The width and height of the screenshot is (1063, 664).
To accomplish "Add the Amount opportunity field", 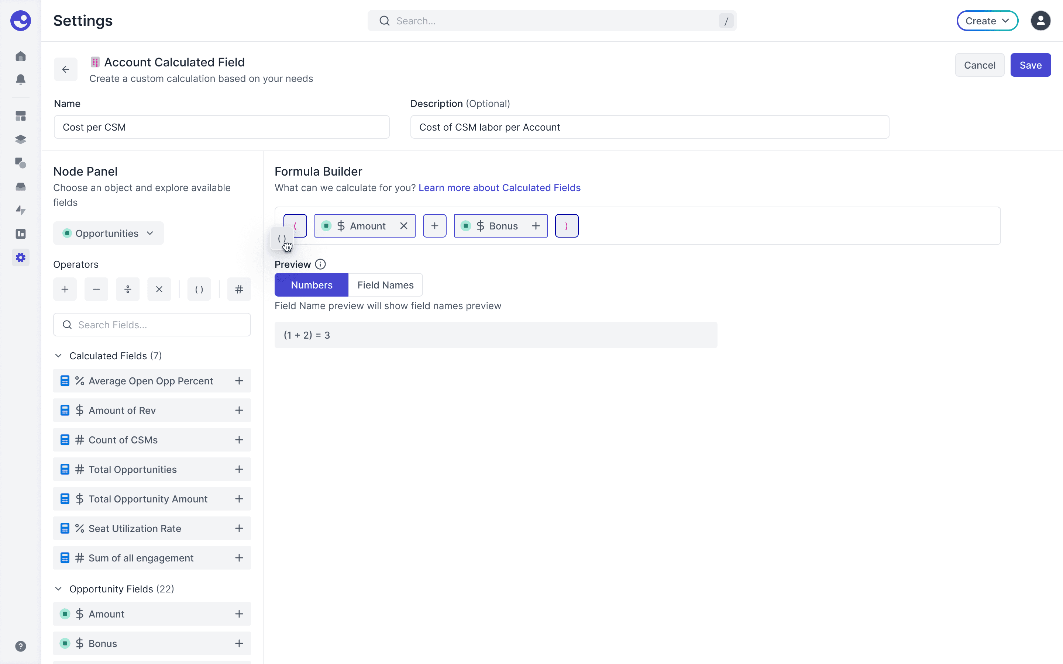I will pos(239,614).
